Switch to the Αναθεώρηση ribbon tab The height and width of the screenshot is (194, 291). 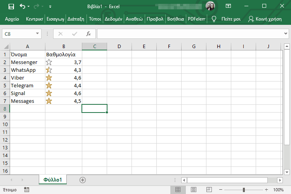pyautogui.click(x=134, y=19)
